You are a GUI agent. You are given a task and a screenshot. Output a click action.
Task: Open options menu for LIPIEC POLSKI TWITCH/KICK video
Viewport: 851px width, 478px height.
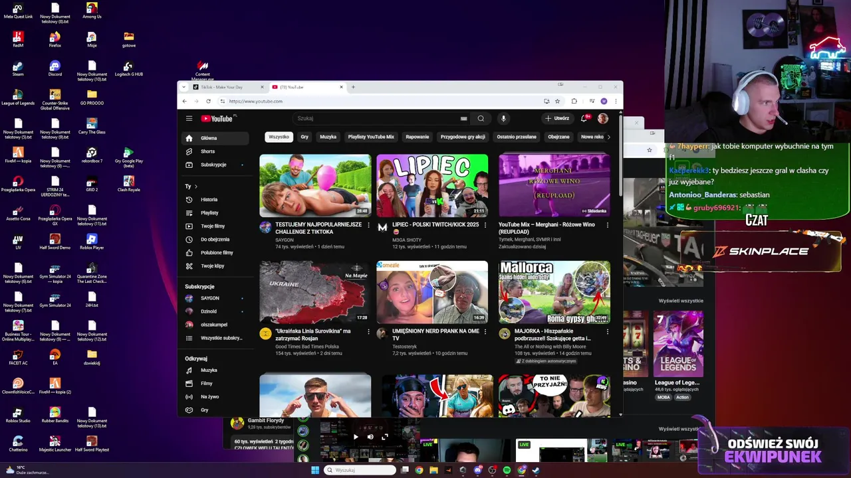pyautogui.click(x=485, y=225)
